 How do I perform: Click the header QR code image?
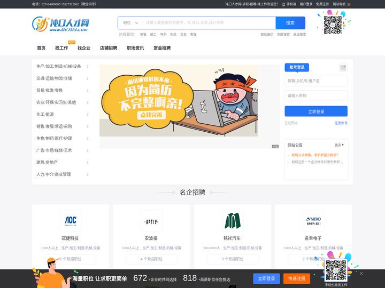[333, 25]
